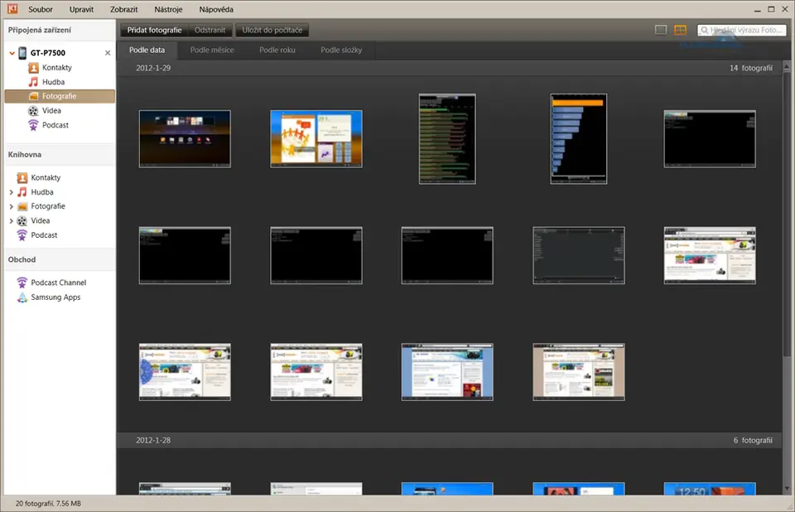Viewport: 795px width, 512px height.
Task: Open device Kontakty via its icon
Action: [x=33, y=68]
